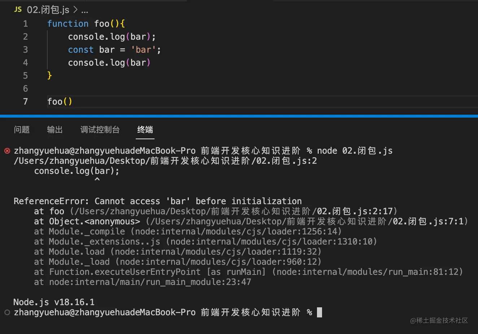The width and height of the screenshot is (478, 334).
Task: Expand the breadcrumb ellipsis after the chevron
Action: [x=84, y=11]
